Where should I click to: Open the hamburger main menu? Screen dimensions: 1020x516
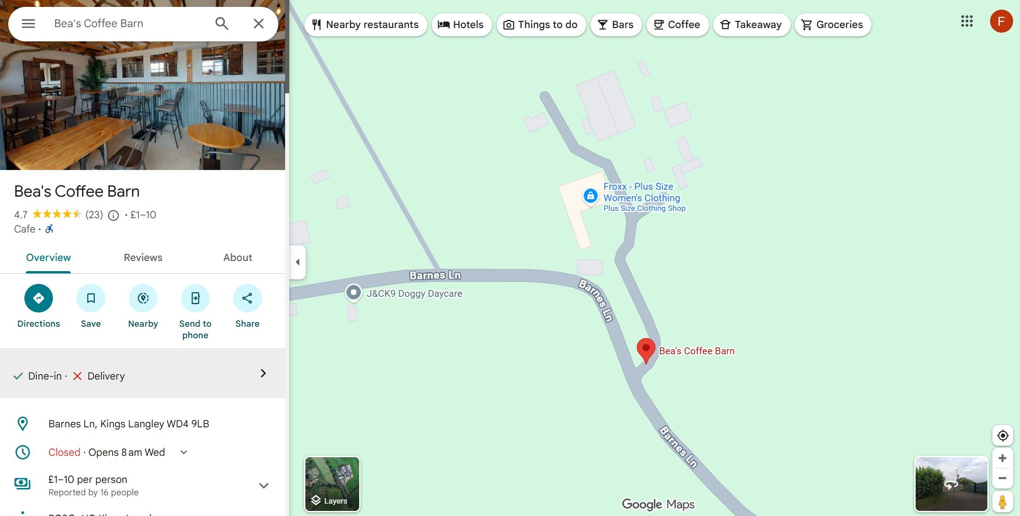click(x=29, y=23)
